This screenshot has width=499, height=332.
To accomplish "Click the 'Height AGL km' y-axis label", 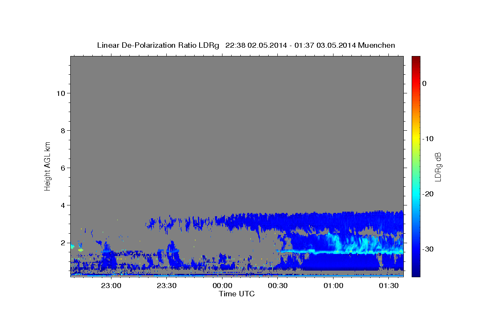I will pyautogui.click(x=48, y=166).
